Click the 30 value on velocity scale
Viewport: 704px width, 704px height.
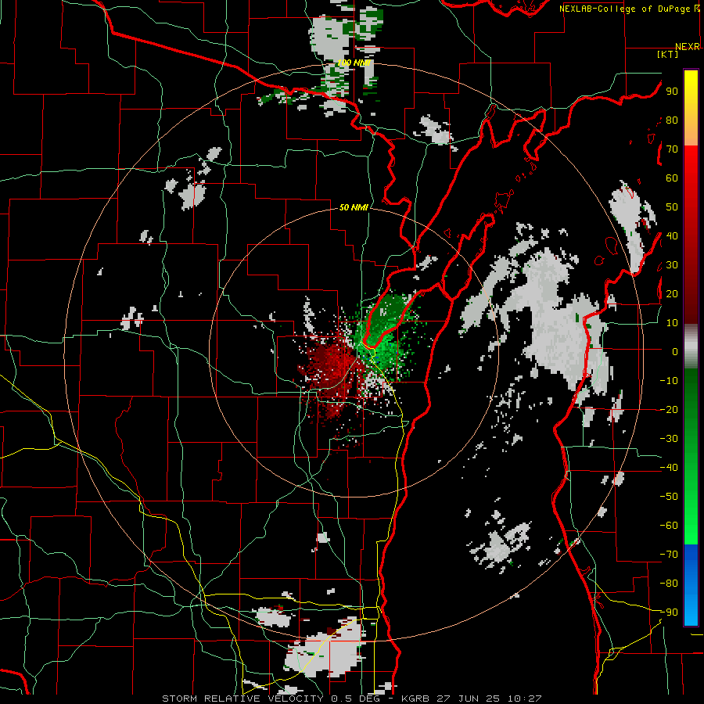[x=672, y=265]
